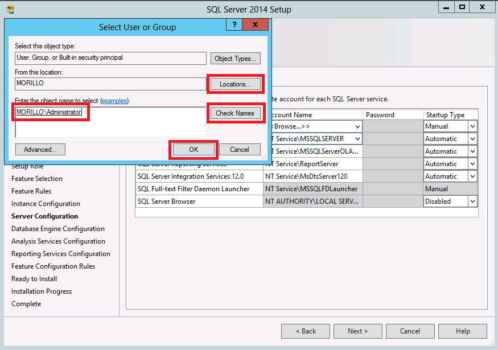The height and width of the screenshot is (350, 498).
Task: Select Server Configuration step in sidebar
Action: point(44,216)
